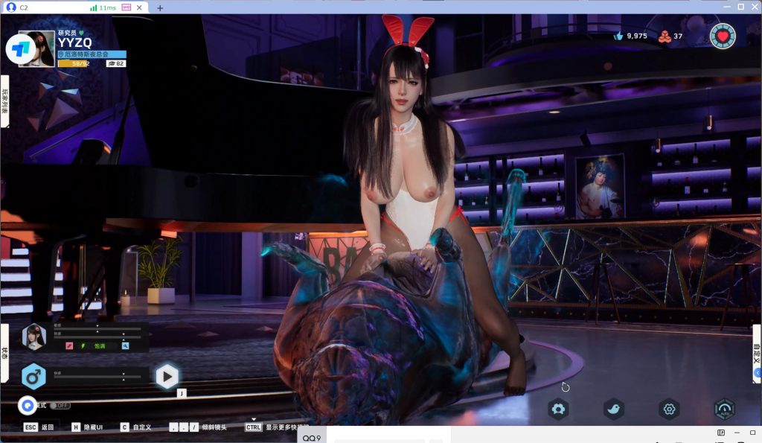The height and width of the screenshot is (443, 762).
Task: Click ESC 返回 button
Action: [x=39, y=427]
